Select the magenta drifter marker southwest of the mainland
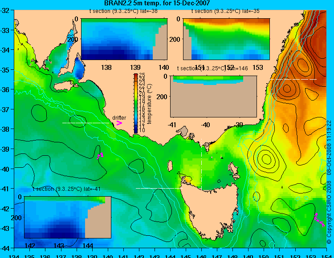This screenshot has width=334, height=258. point(100,156)
